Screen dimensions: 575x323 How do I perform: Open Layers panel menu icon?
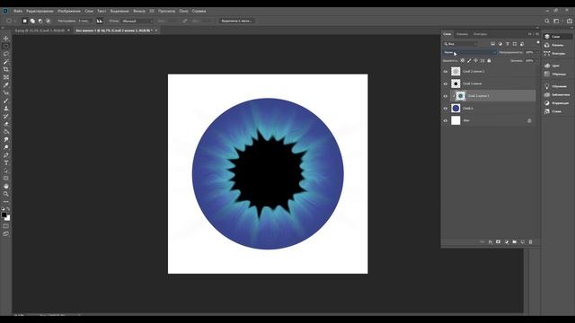pyautogui.click(x=537, y=34)
